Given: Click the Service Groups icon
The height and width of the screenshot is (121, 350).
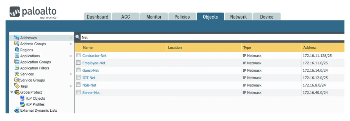Looking at the screenshot, I should pos(17,80).
